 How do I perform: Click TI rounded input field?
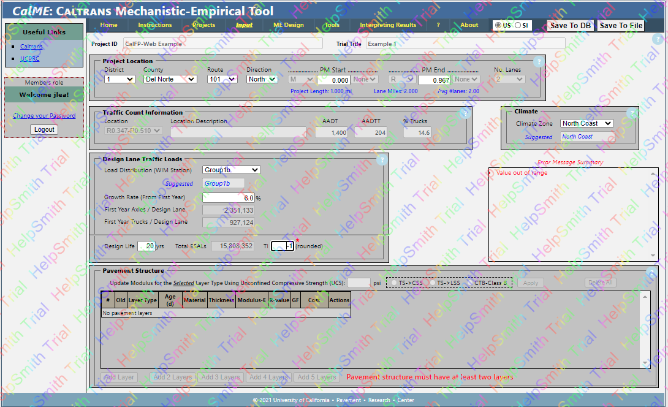pyautogui.click(x=283, y=246)
